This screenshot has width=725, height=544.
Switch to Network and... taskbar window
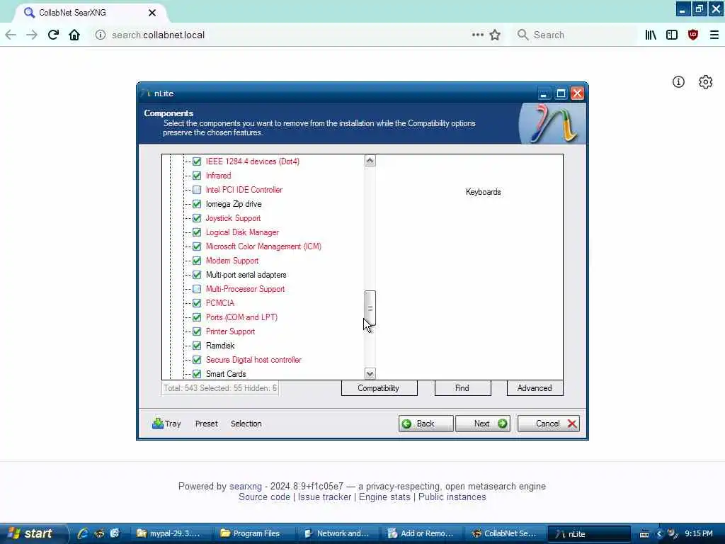click(x=337, y=534)
